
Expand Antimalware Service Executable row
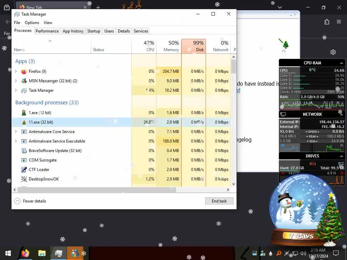[16, 141]
